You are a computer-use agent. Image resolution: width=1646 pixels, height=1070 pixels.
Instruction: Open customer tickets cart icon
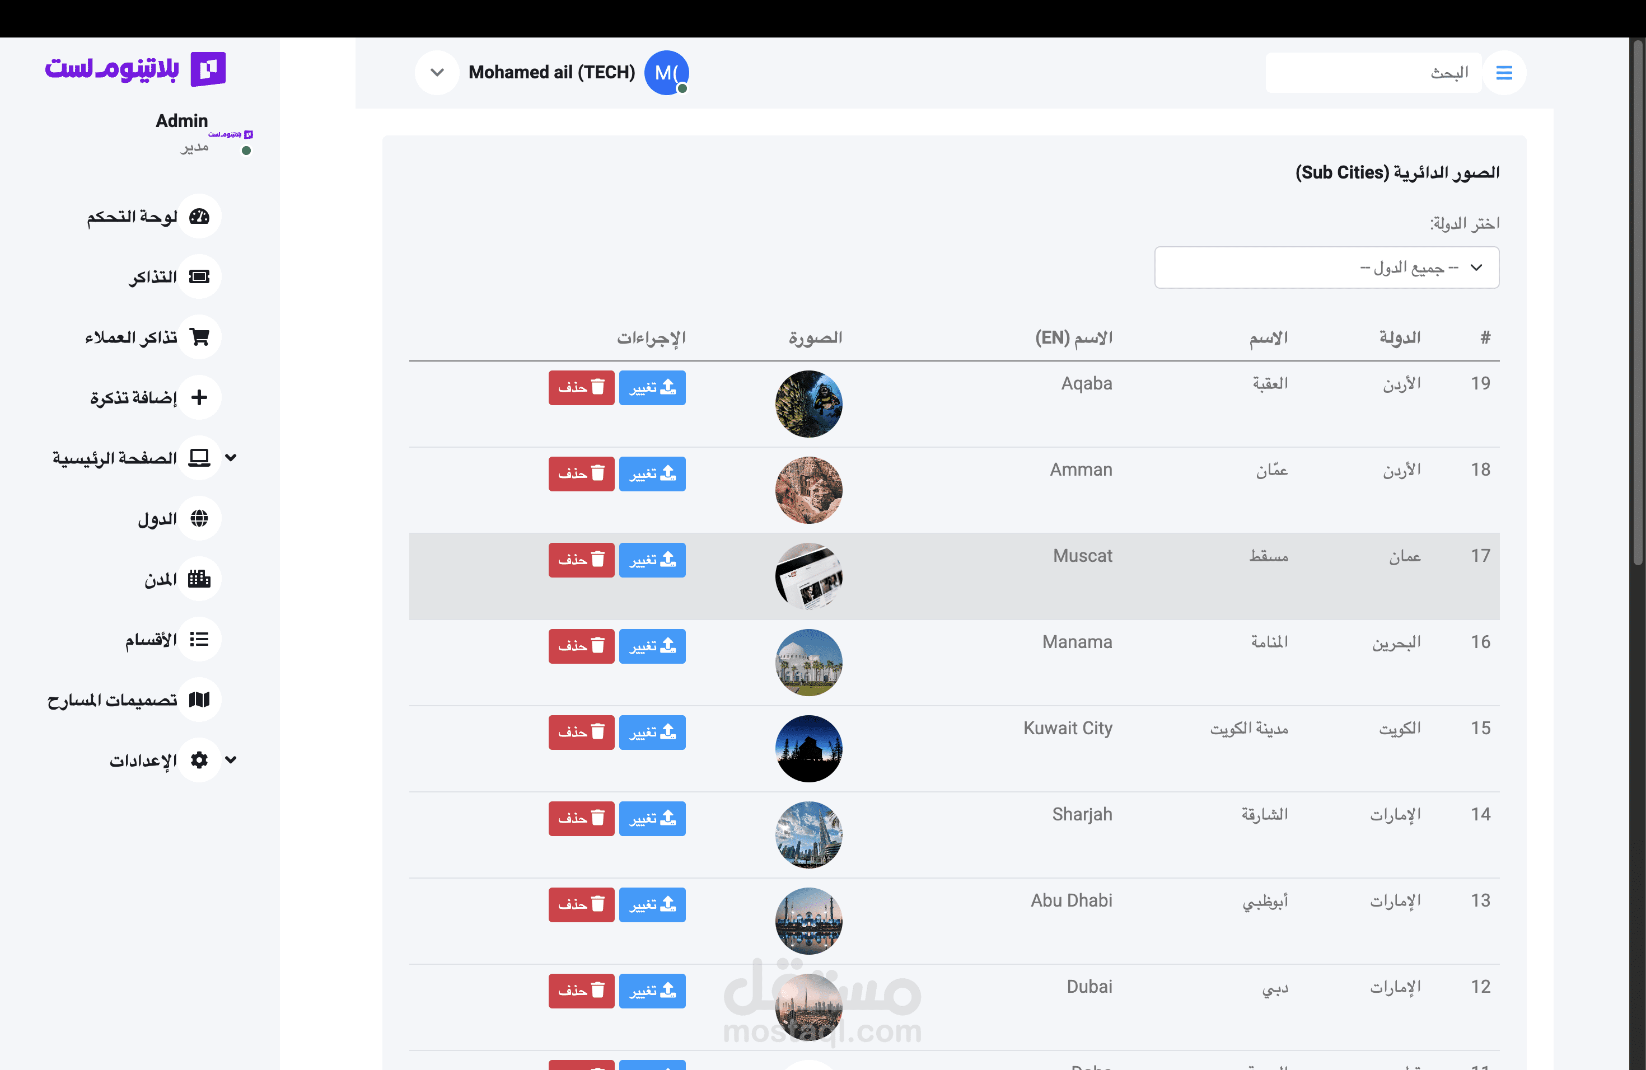[199, 337]
